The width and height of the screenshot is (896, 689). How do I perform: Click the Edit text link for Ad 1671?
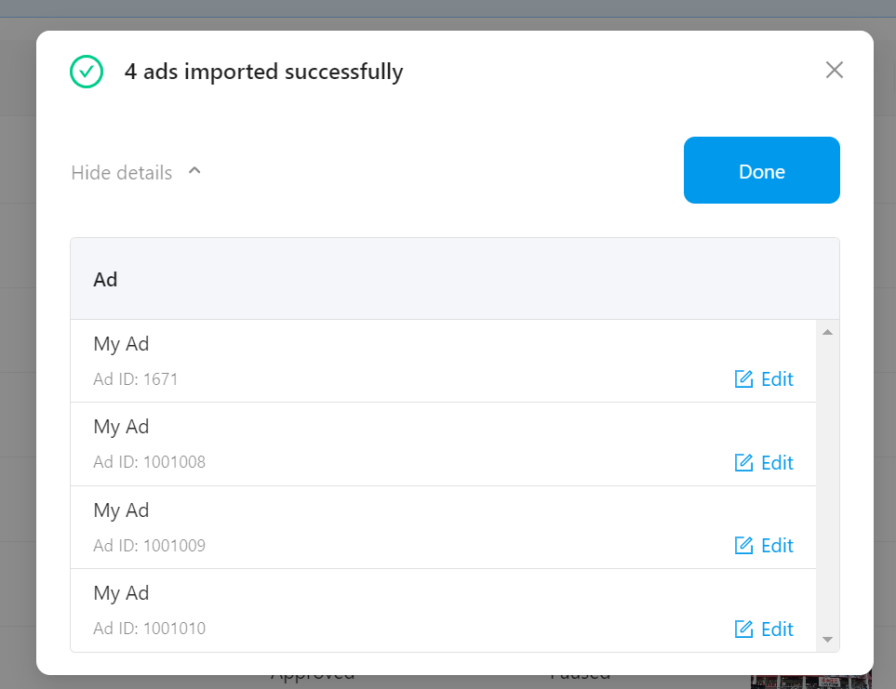click(777, 379)
